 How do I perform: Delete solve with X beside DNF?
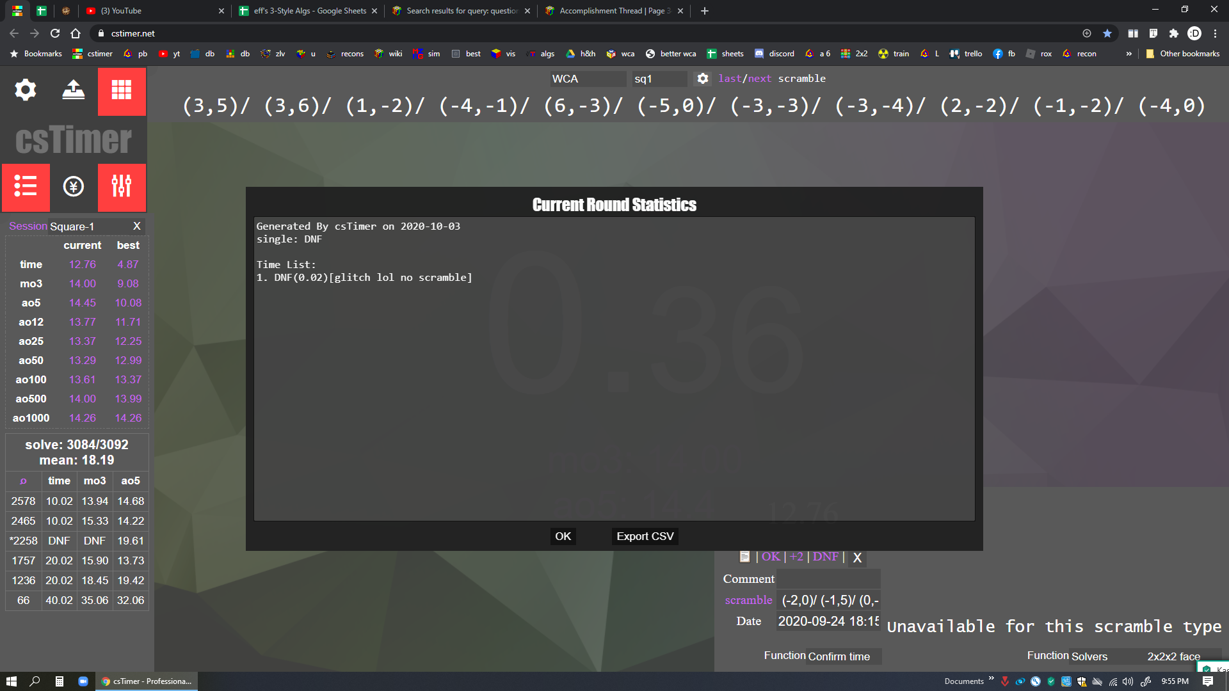[x=857, y=557]
